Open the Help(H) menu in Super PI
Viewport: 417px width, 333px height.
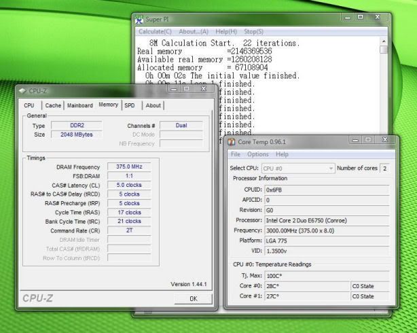pos(226,32)
